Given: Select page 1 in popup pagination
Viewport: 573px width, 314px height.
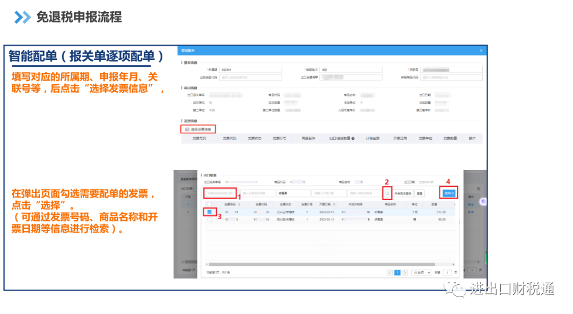Looking at the screenshot, I should 397,272.
